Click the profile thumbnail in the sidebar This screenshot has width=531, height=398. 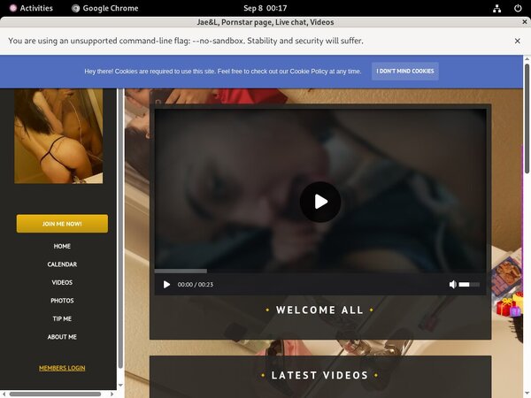tap(58, 137)
